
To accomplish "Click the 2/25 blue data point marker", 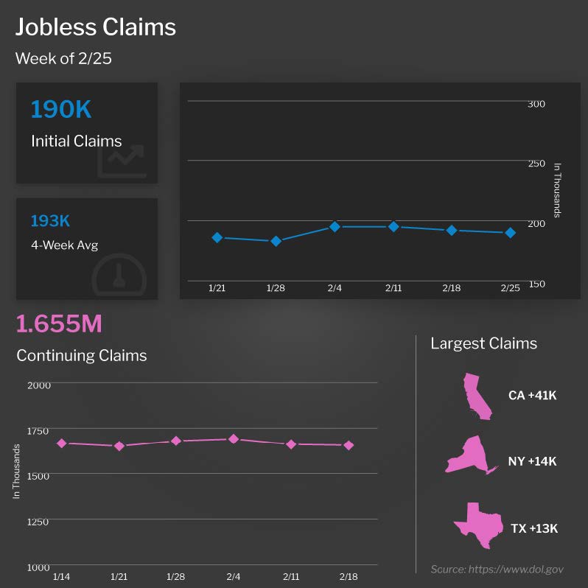I will (x=510, y=233).
